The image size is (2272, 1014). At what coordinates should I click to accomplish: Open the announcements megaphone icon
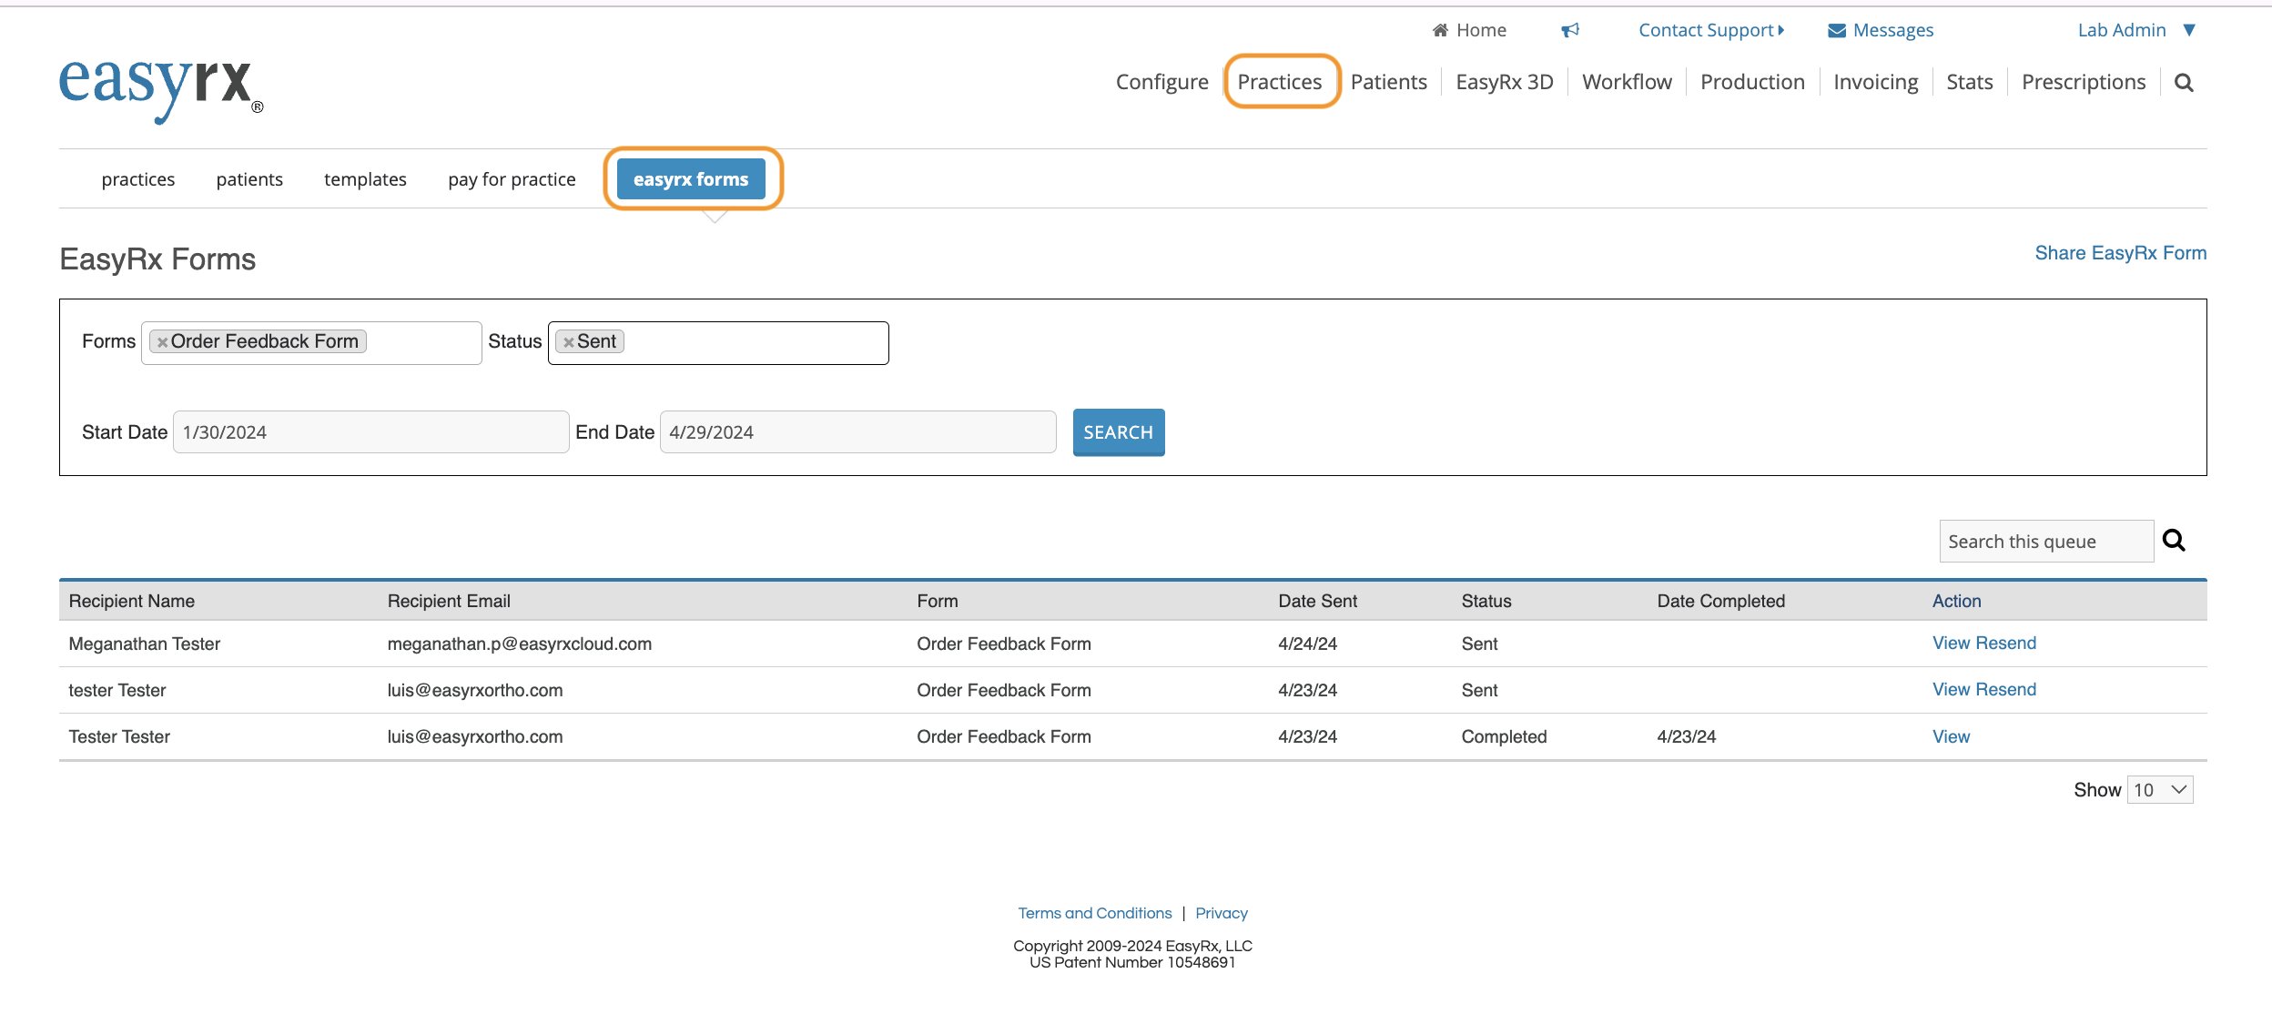point(1570,30)
